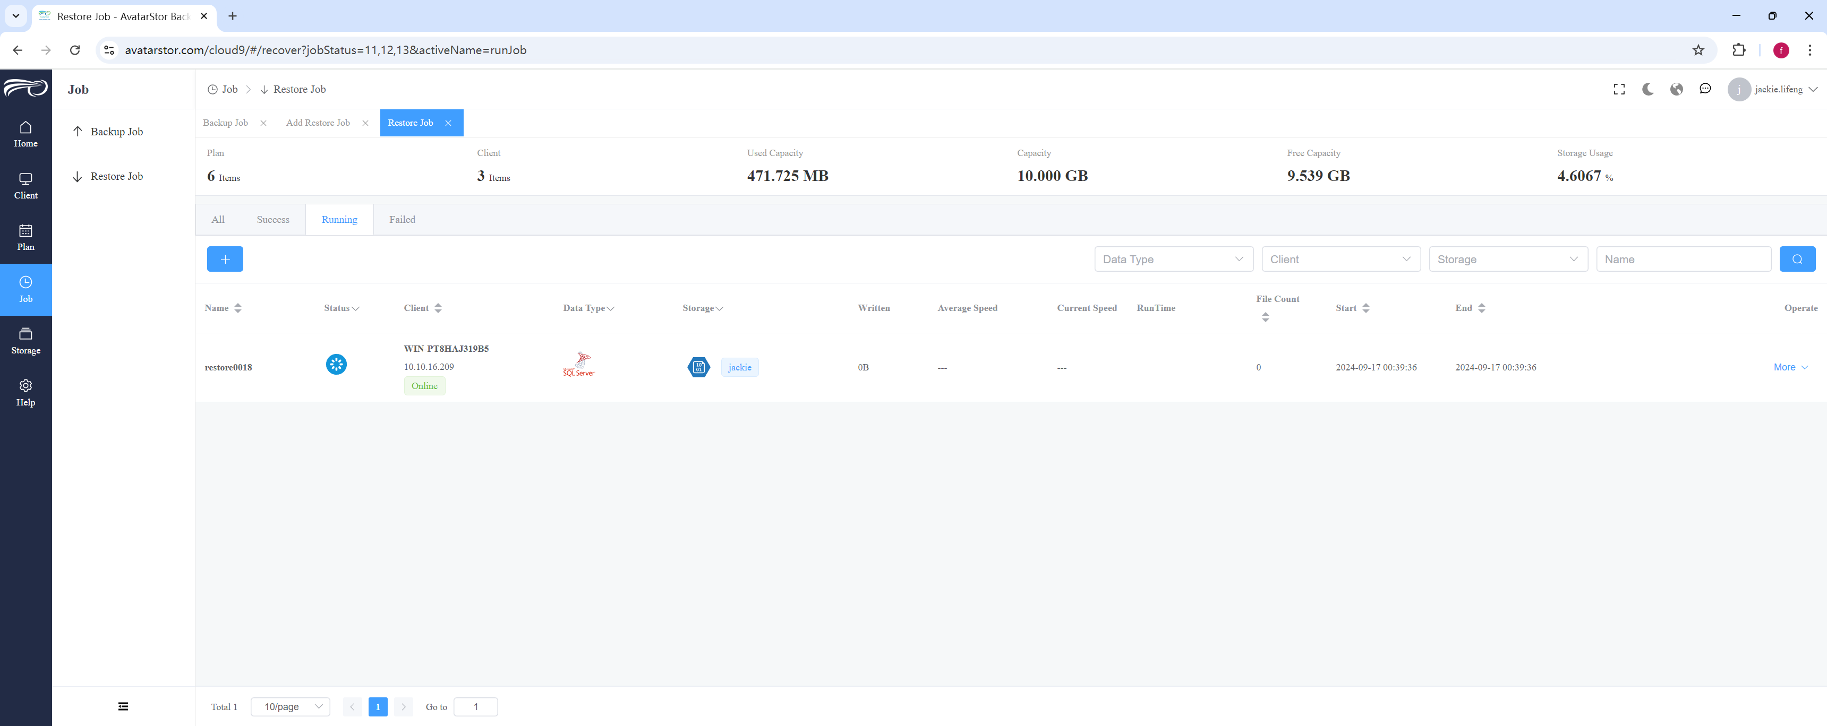Click the running status icon for restore0018
1827x726 pixels.
click(336, 365)
